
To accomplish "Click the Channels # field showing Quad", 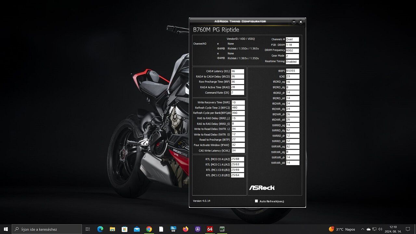I will [x=292, y=39].
